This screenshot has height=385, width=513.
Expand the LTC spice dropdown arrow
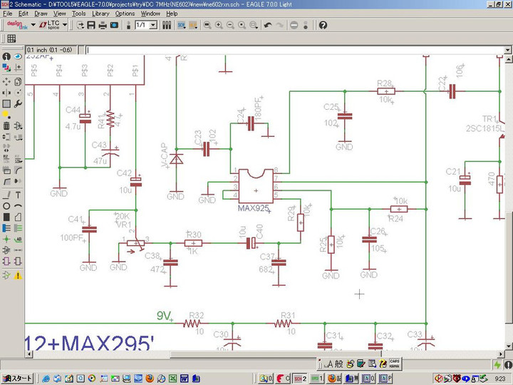click(x=65, y=25)
